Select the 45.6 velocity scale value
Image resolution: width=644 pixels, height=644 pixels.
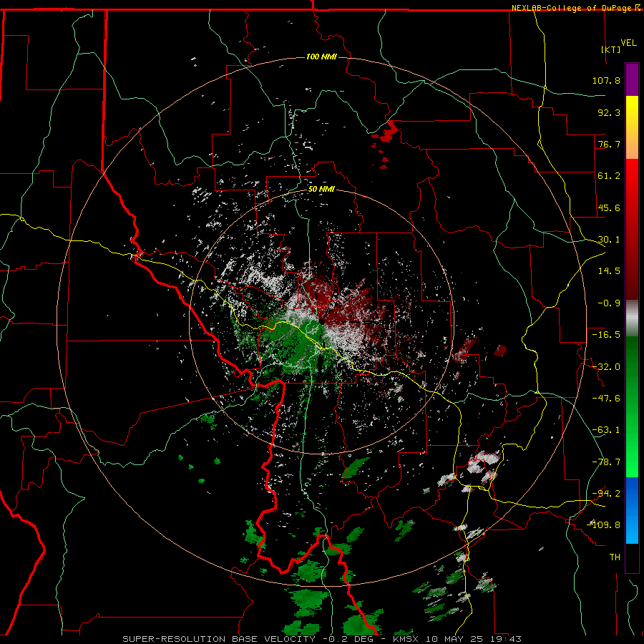coord(609,208)
